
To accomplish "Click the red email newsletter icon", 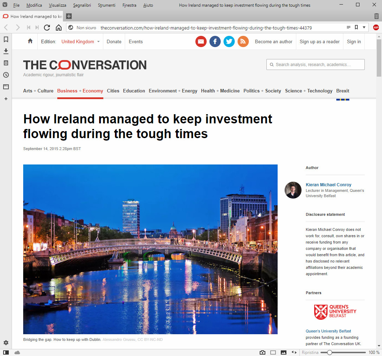I will tap(201, 42).
